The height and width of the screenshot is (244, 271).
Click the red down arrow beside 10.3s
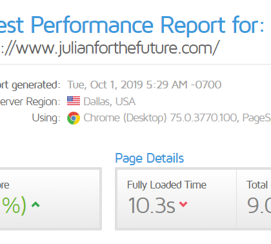click(x=183, y=204)
